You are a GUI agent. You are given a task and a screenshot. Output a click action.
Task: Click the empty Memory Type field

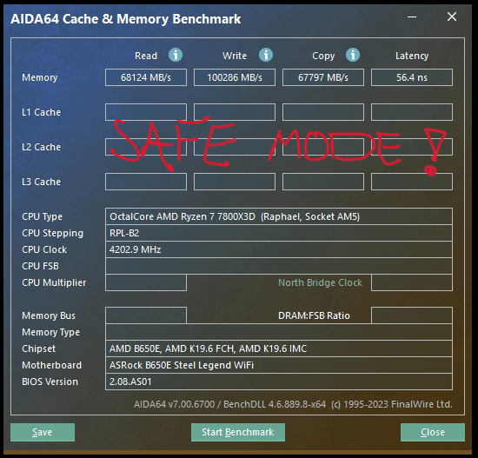tap(279, 332)
